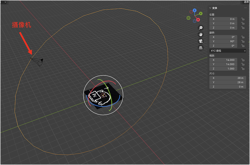250x165 pixels.
Task: Click the 位置 Y field showing 0 m
Action: 223,23
